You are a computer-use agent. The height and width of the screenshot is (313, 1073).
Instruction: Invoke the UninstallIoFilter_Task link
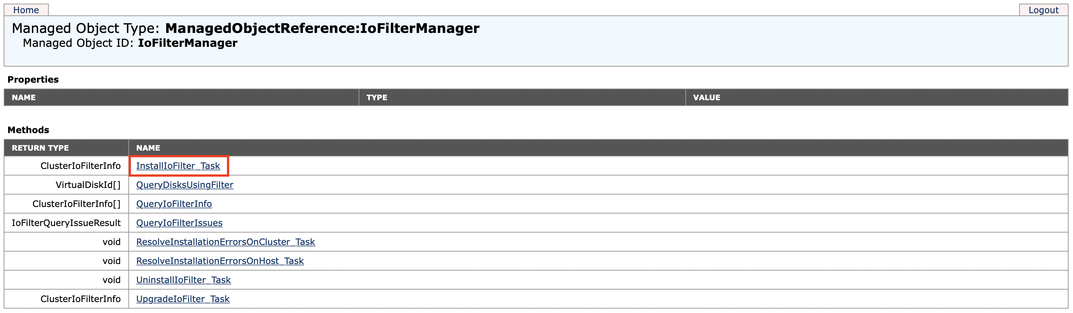click(x=183, y=280)
